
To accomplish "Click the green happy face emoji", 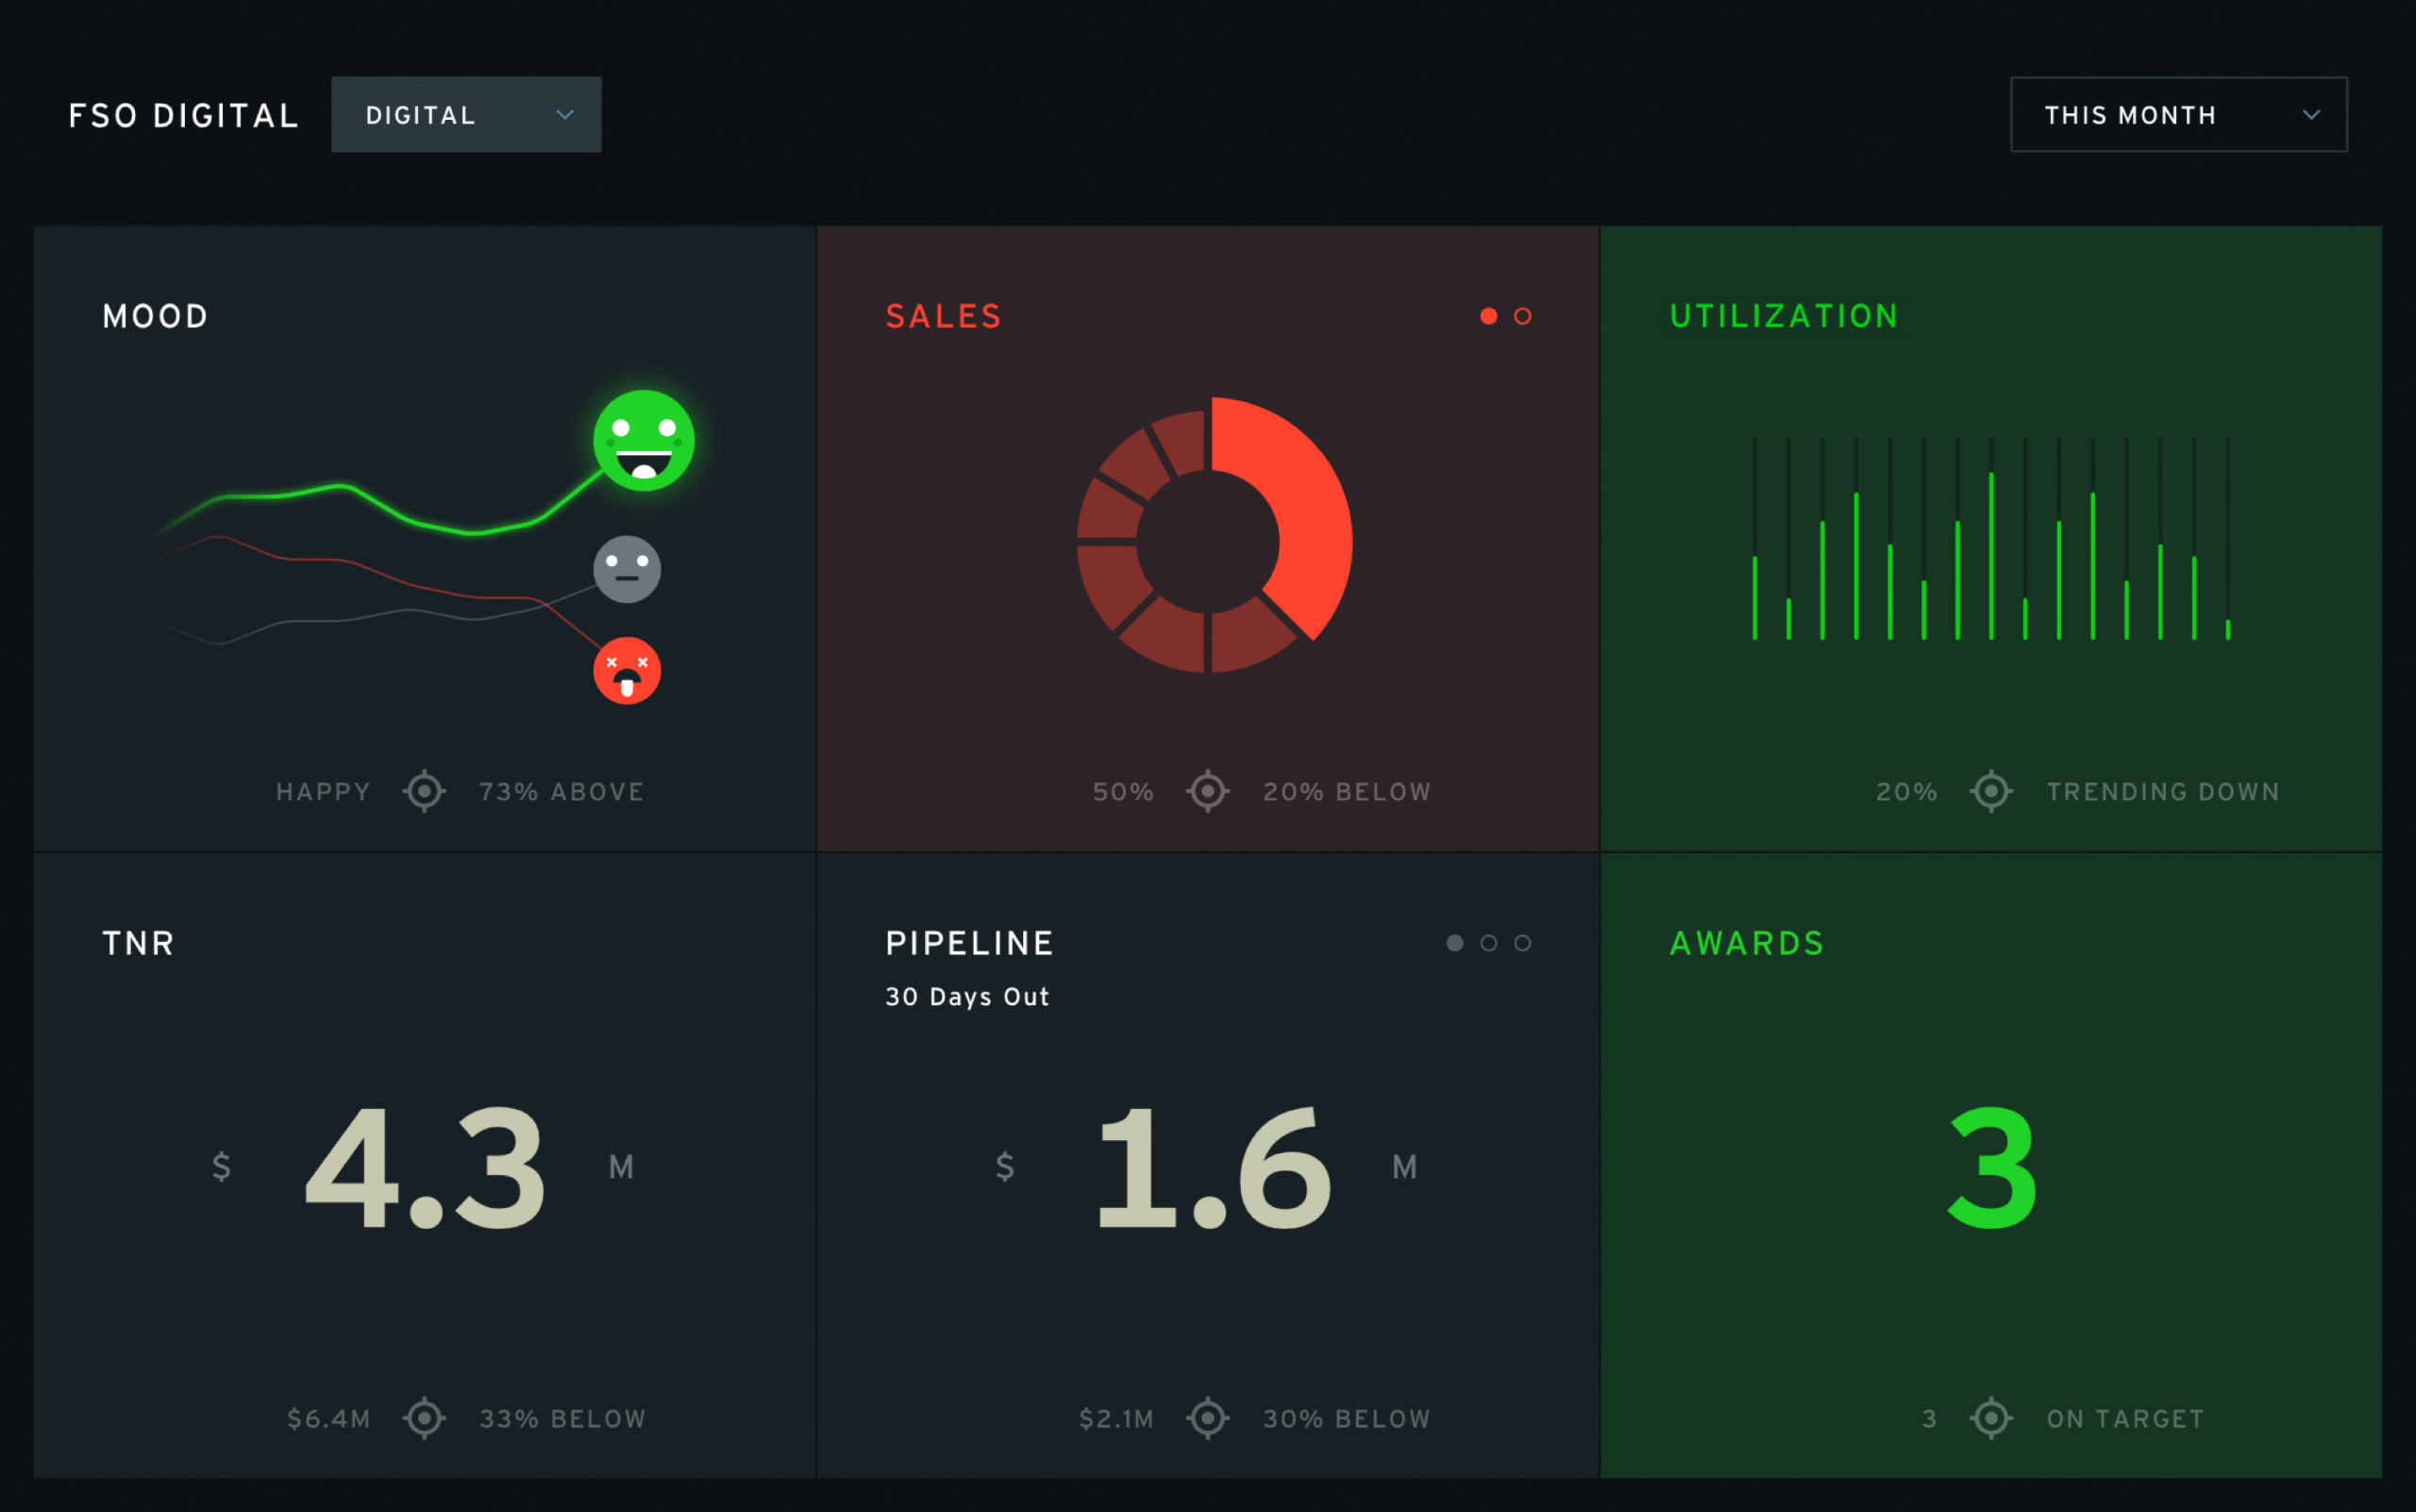I will 644,440.
